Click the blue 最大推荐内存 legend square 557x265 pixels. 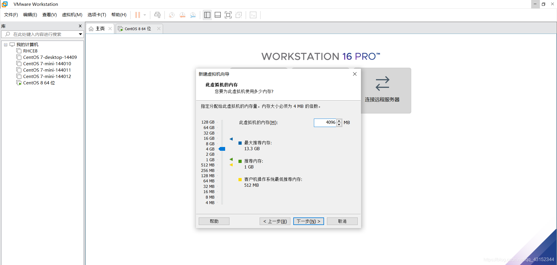[240, 143]
